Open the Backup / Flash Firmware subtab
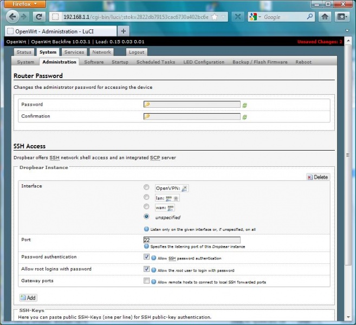 pos(260,62)
